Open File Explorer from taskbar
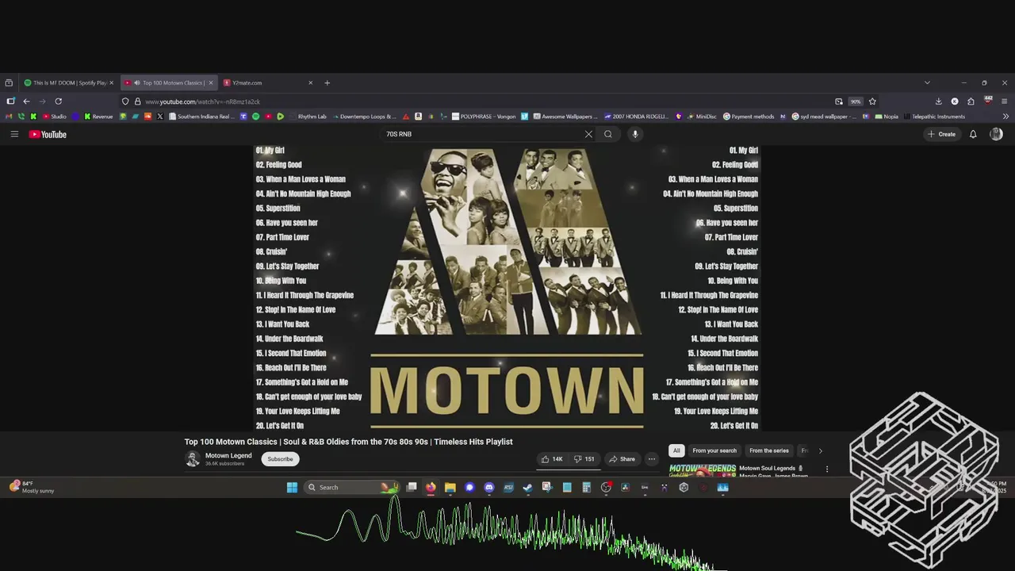Viewport: 1015px width, 571px height. [450, 488]
